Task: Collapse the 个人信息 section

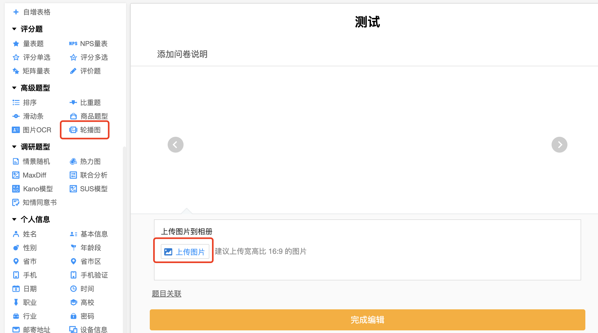Action: point(31,219)
